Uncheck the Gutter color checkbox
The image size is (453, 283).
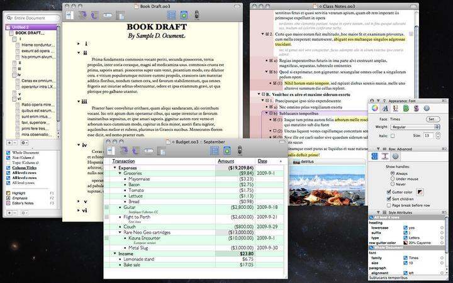coord(389,192)
